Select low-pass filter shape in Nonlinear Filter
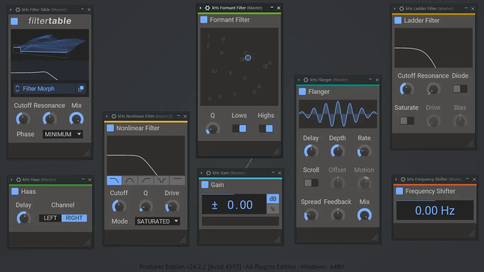Image resolution: width=484 pixels, height=272 pixels. point(114,180)
